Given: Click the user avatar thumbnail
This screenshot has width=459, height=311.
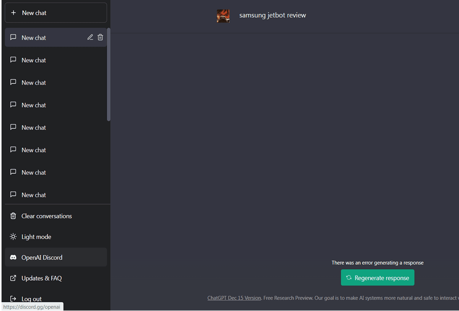Looking at the screenshot, I should click(223, 16).
